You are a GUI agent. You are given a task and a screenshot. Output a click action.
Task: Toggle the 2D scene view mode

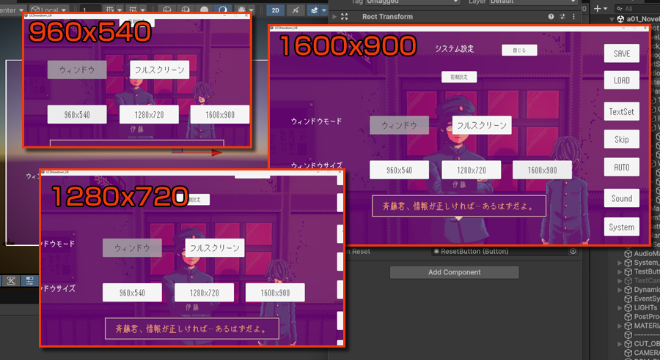[276, 10]
